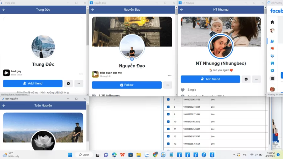Uncheck the checkbox in row 7
This screenshot has height=159, width=283.
[x=168, y=100]
